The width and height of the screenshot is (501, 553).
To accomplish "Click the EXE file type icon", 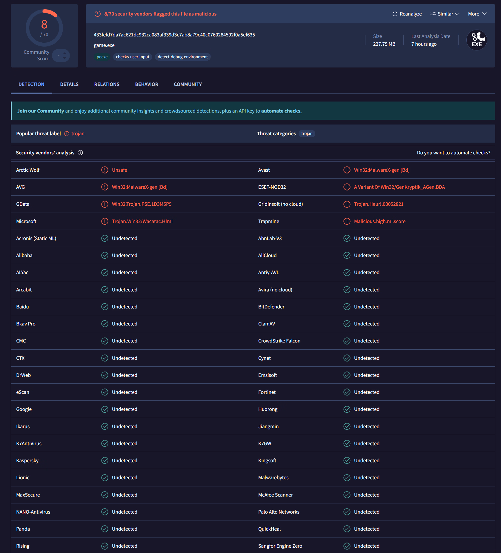I will [x=477, y=40].
